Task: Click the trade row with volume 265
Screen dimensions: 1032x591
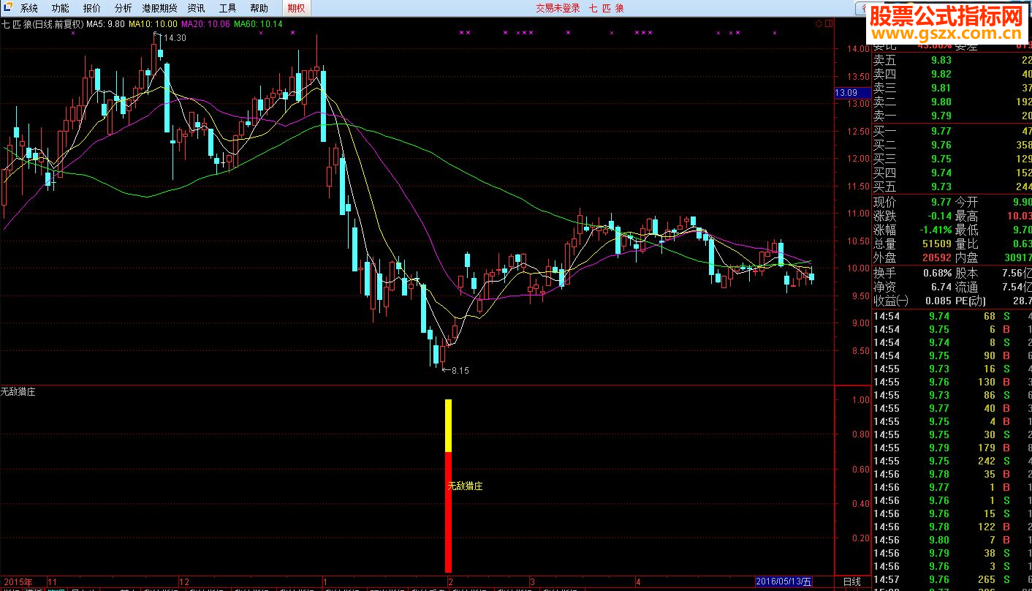Action: pyautogui.click(x=952, y=579)
